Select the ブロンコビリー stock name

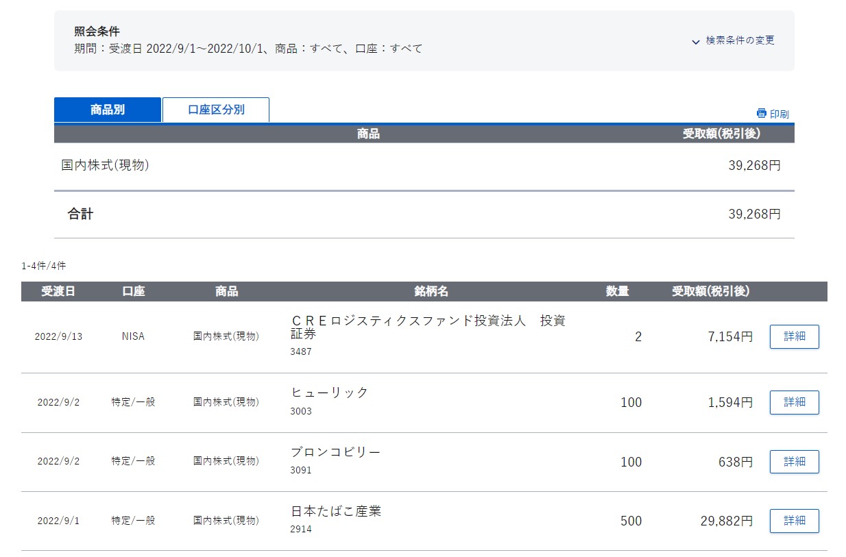(x=335, y=452)
